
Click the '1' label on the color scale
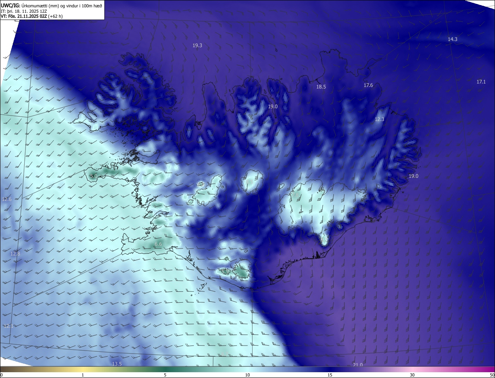pos(83,375)
